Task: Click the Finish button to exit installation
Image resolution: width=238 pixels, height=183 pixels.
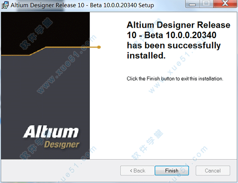Action: click(x=172, y=171)
